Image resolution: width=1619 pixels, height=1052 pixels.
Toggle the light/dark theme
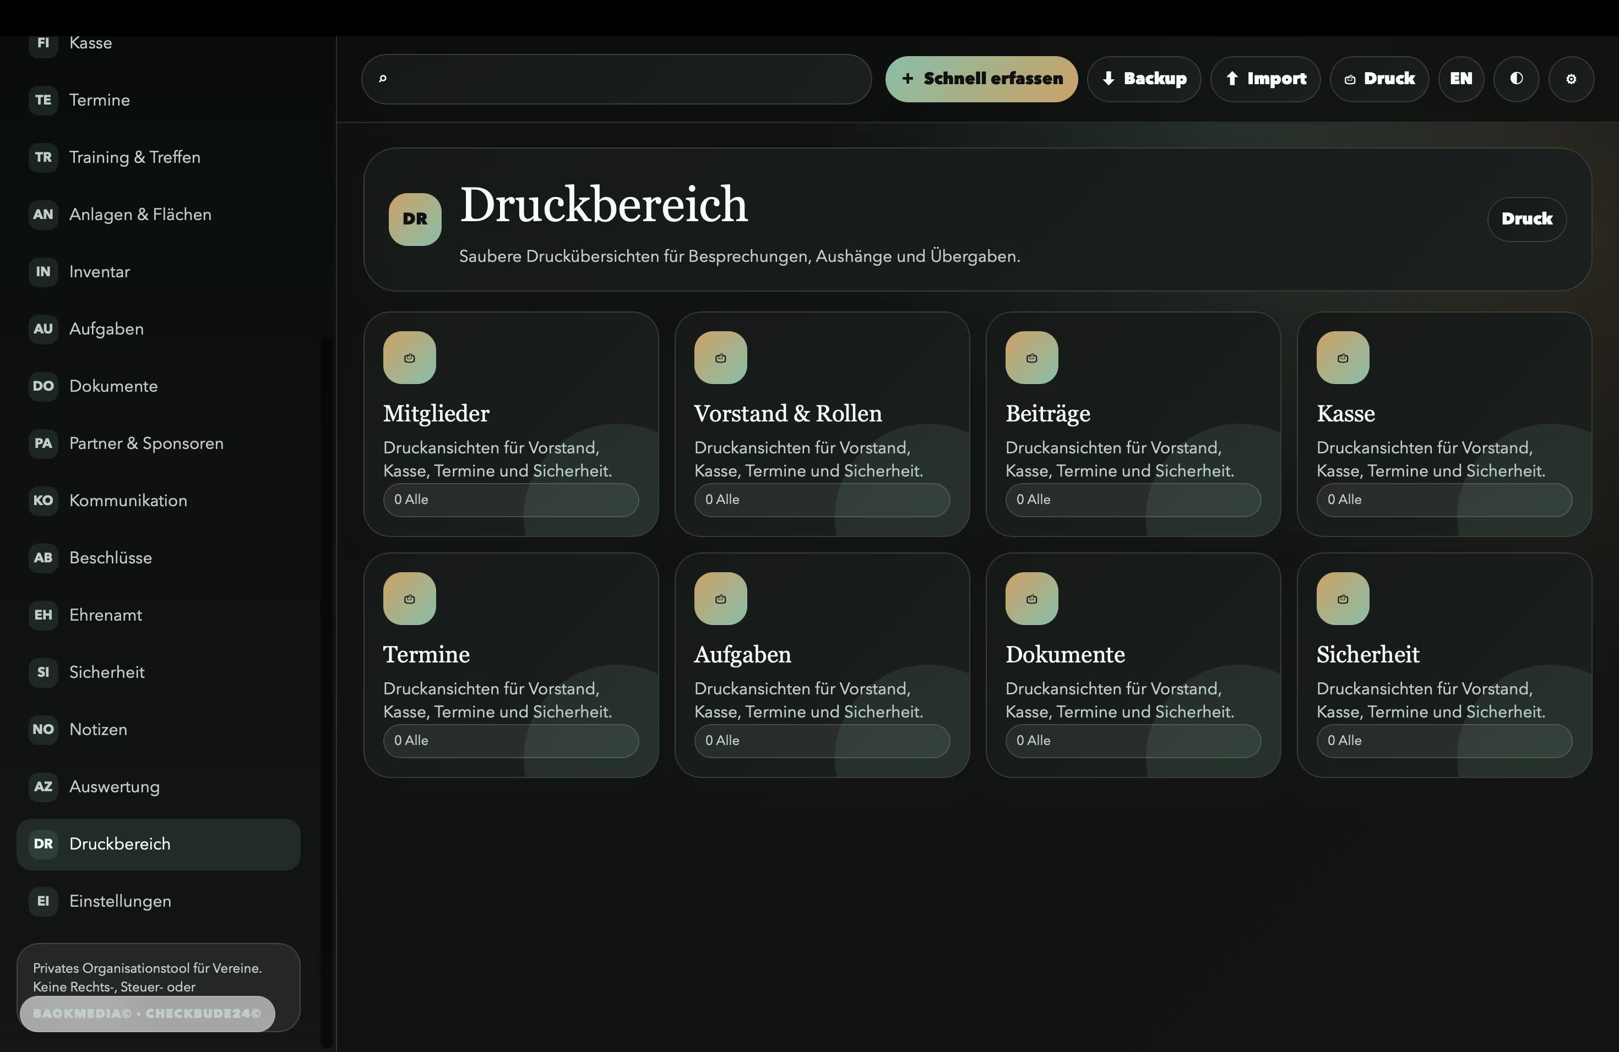click(1516, 79)
